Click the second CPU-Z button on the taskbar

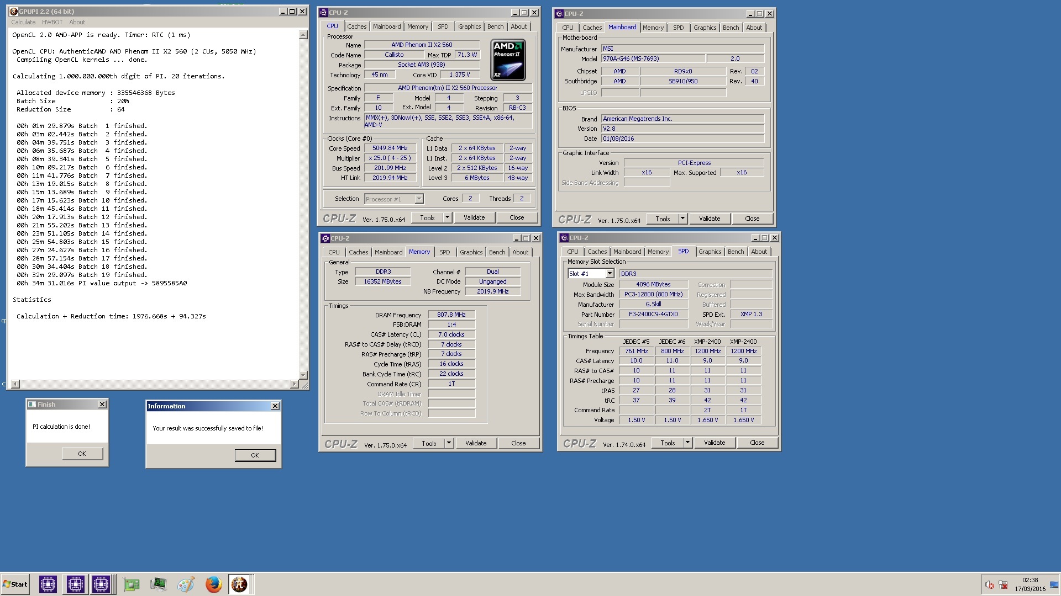[x=75, y=584]
